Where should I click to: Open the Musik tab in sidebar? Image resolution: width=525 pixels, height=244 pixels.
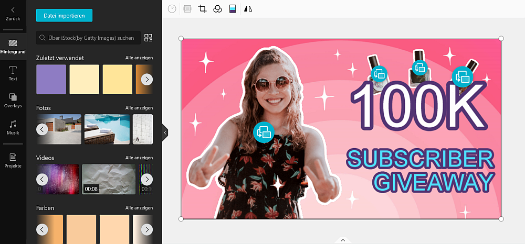tap(13, 128)
